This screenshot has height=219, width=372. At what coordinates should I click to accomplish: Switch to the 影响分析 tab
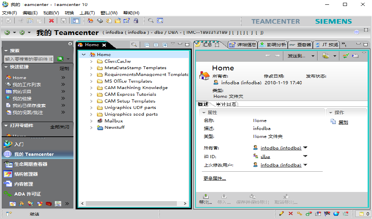click(x=273, y=45)
